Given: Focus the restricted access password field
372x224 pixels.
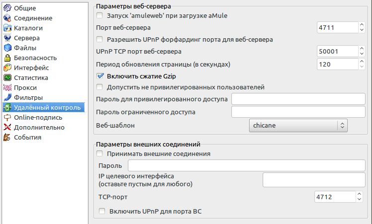Looking at the screenshot, I should pyautogui.click(x=298, y=112).
